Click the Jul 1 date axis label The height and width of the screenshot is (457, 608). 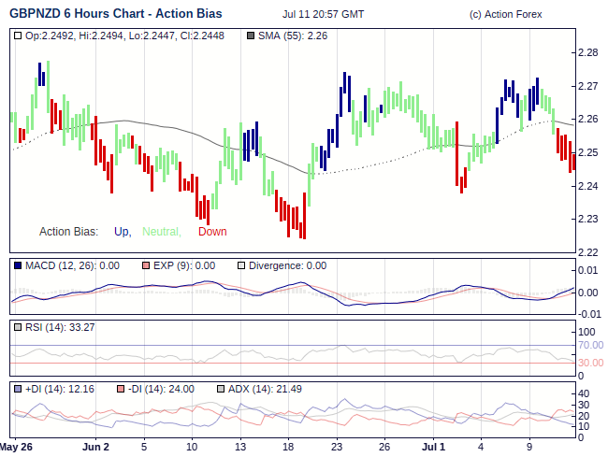(432, 447)
